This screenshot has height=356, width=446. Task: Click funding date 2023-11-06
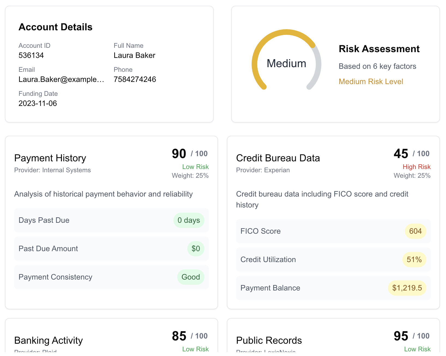click(38, 103)
